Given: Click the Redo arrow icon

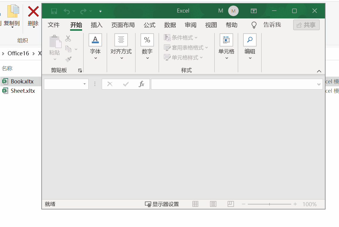Looking at the screenshot, I should (x=83, y=11).
